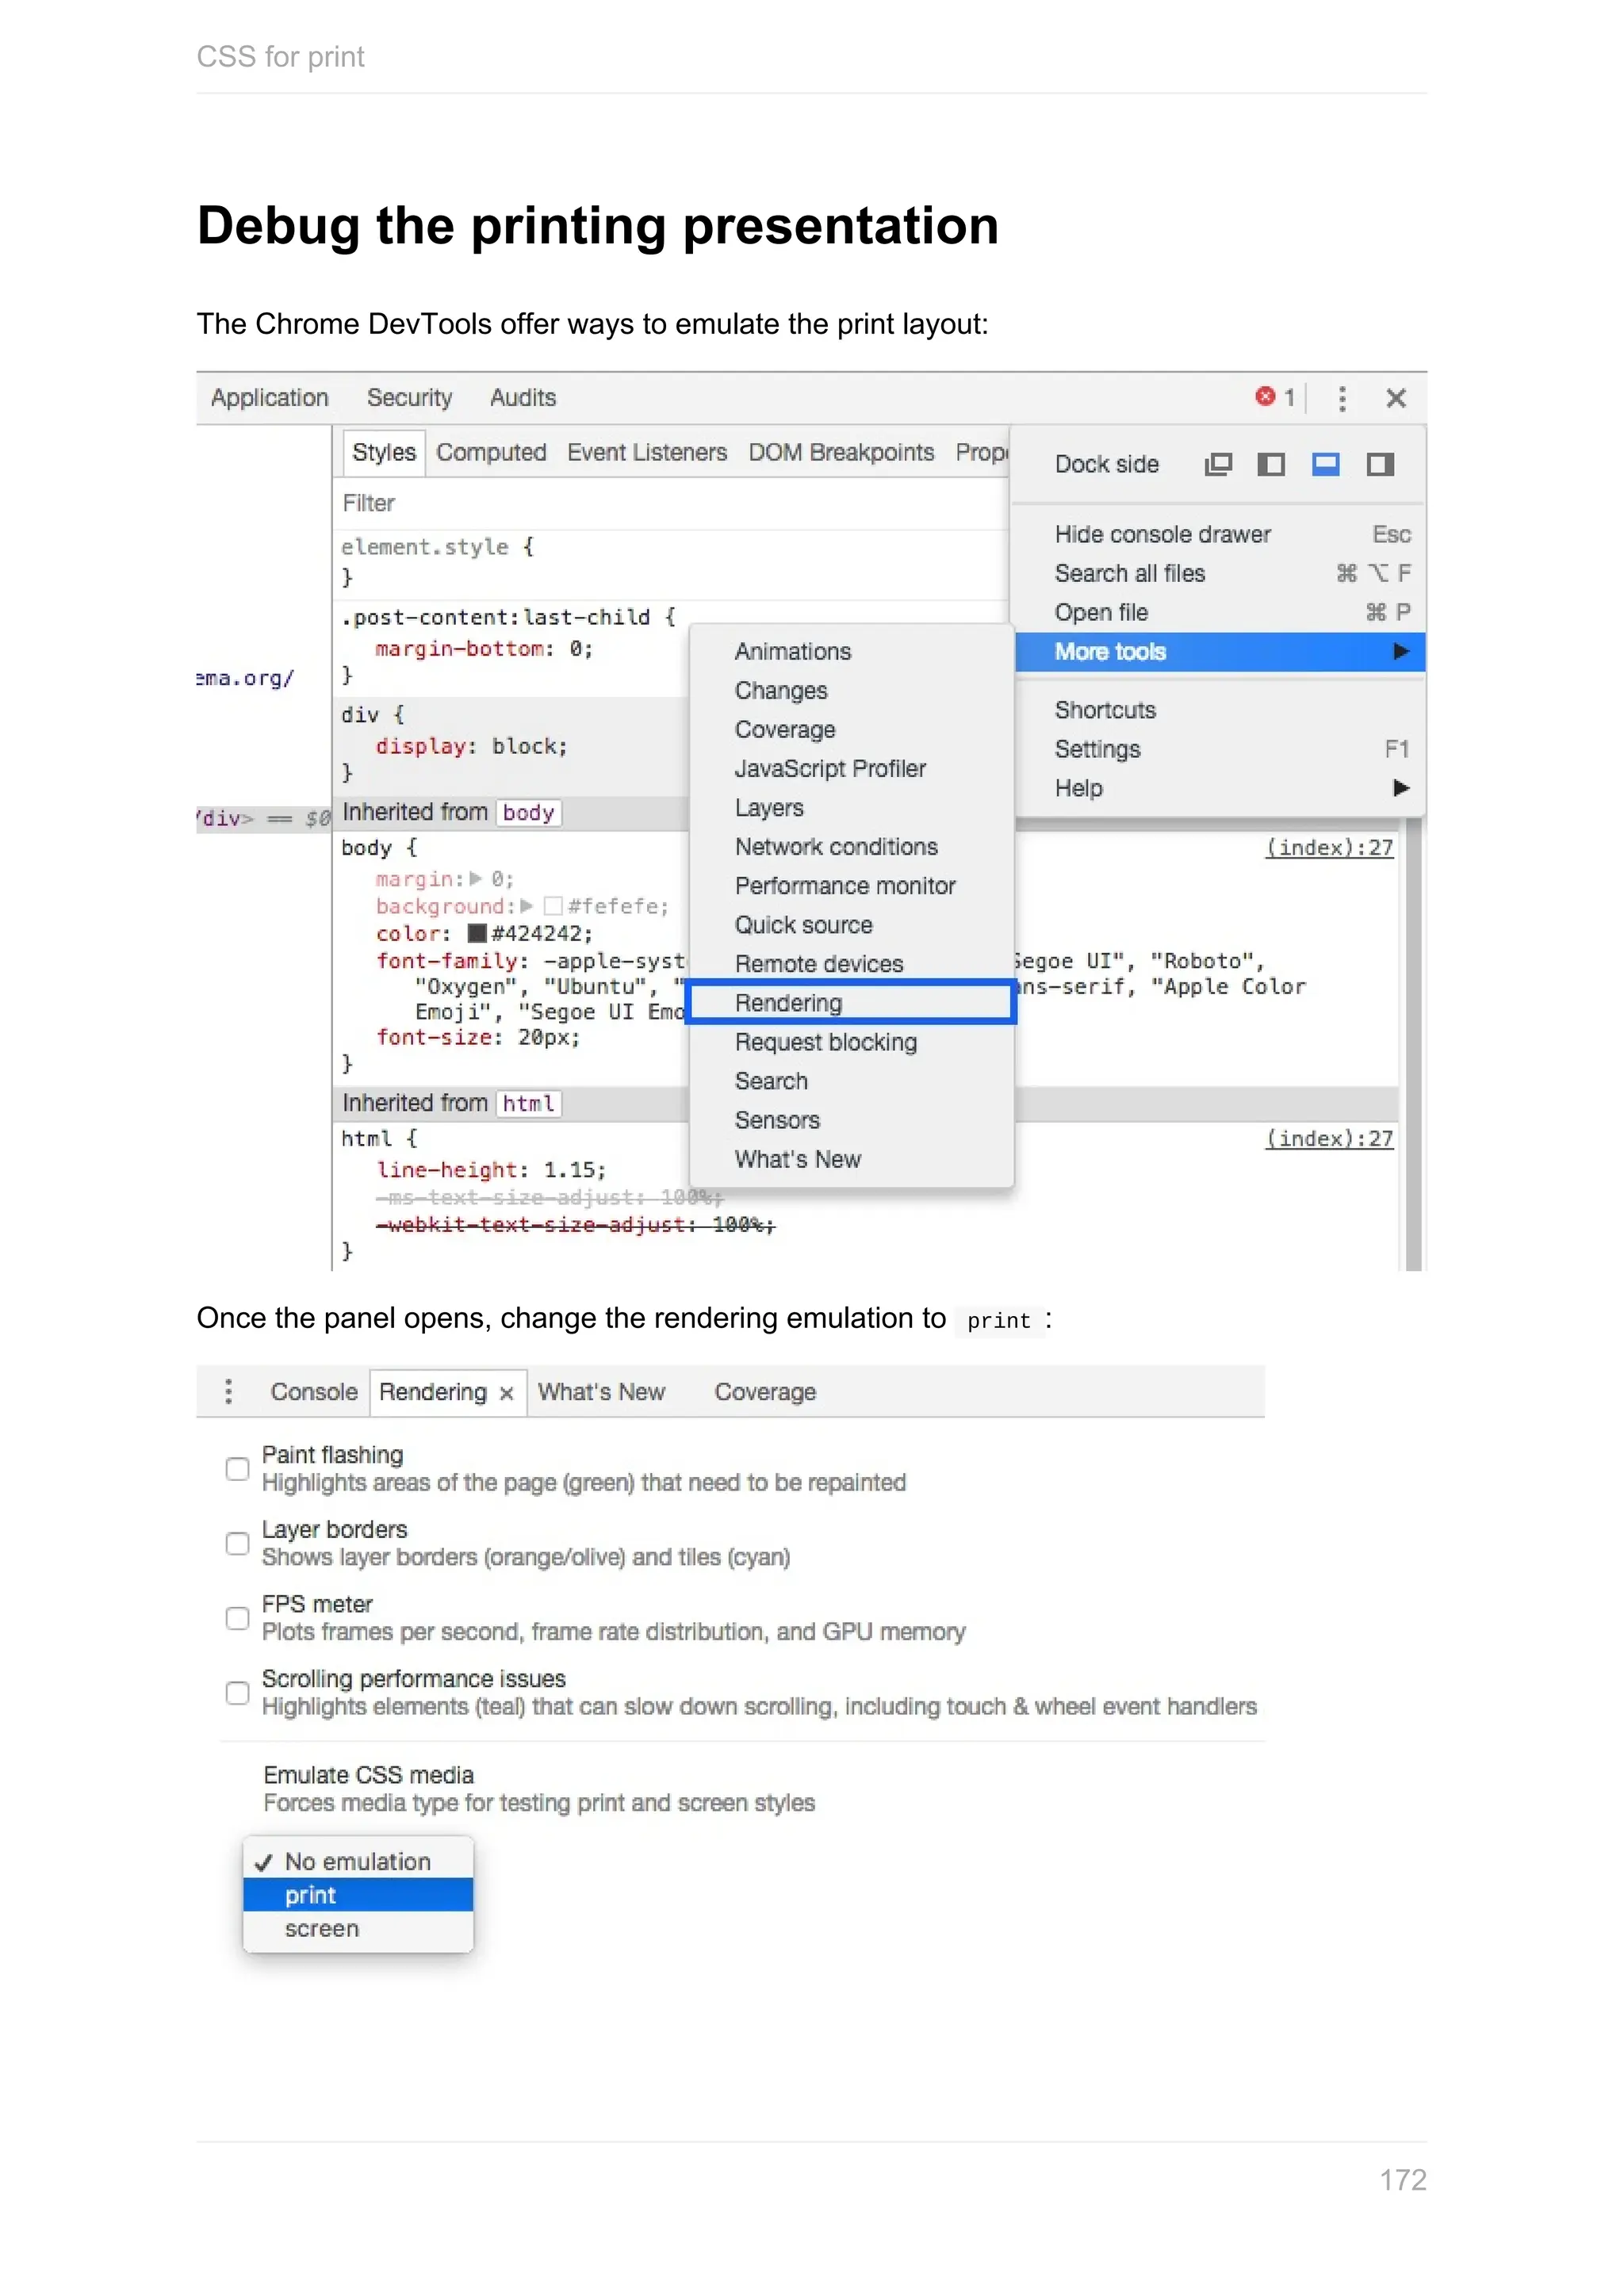The height and width of the screenshot is (2296, 1624).
Task: Select Settings menu item
Action: [x=1220, y=749]
